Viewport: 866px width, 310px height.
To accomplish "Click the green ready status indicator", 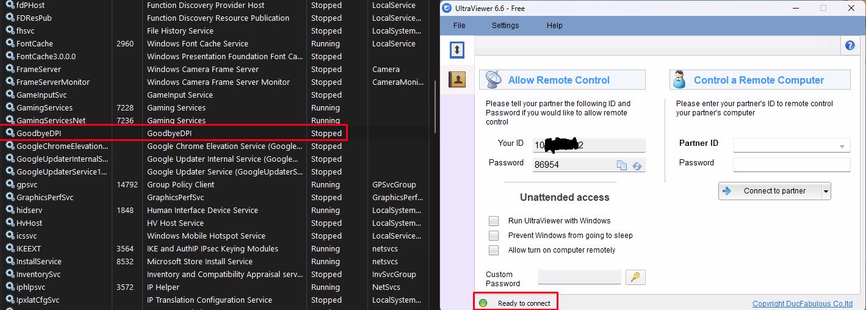I will 483,303.
